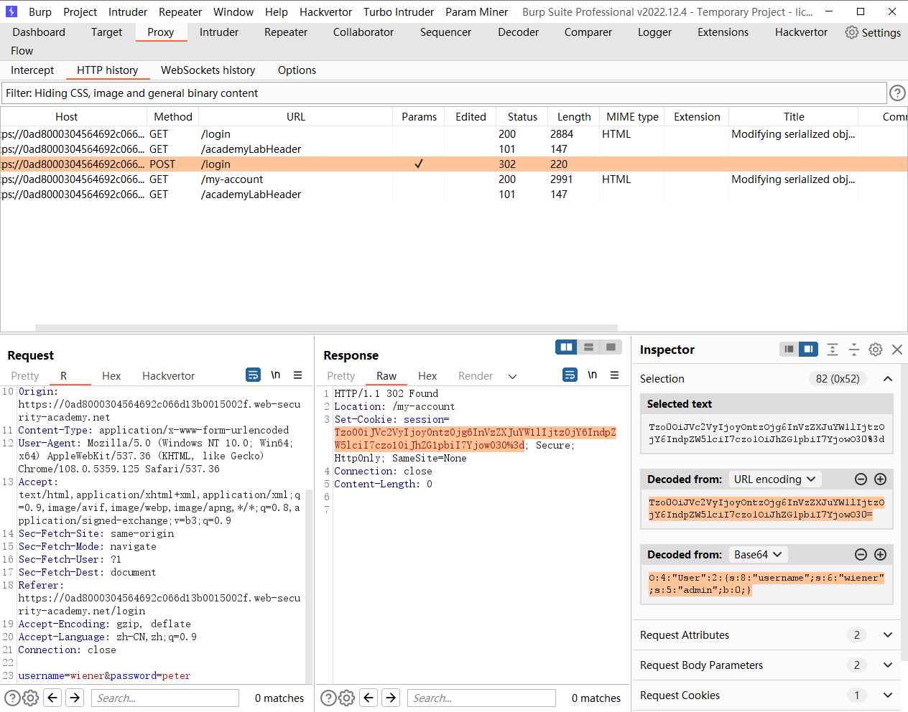Open Inspector settings gear
908x712 pixels.
pos(876,350)
